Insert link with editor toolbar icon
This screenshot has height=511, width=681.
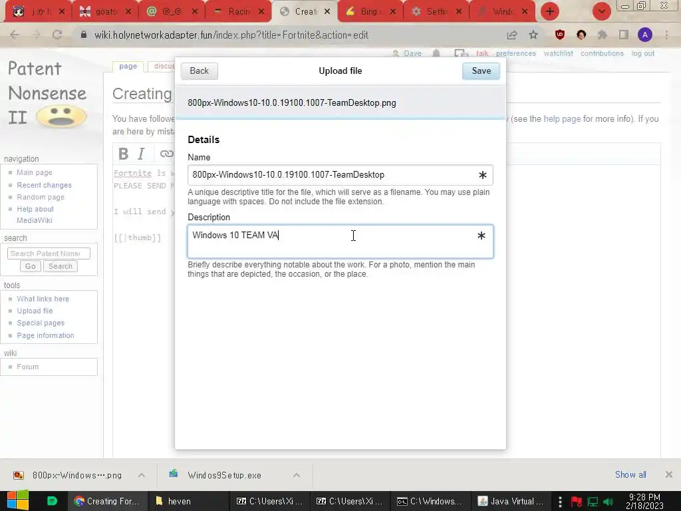pos(166,154)
